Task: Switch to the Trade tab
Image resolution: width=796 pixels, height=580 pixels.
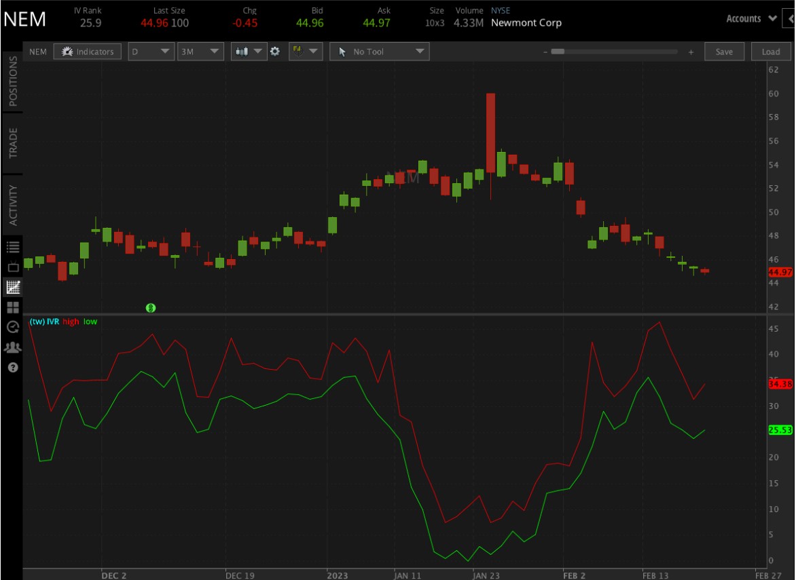Action: pos(13,143)
